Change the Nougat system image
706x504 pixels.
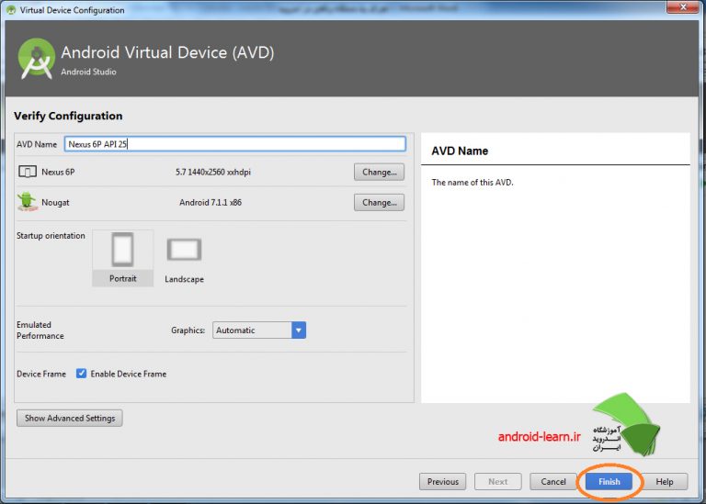pos(379,202)
